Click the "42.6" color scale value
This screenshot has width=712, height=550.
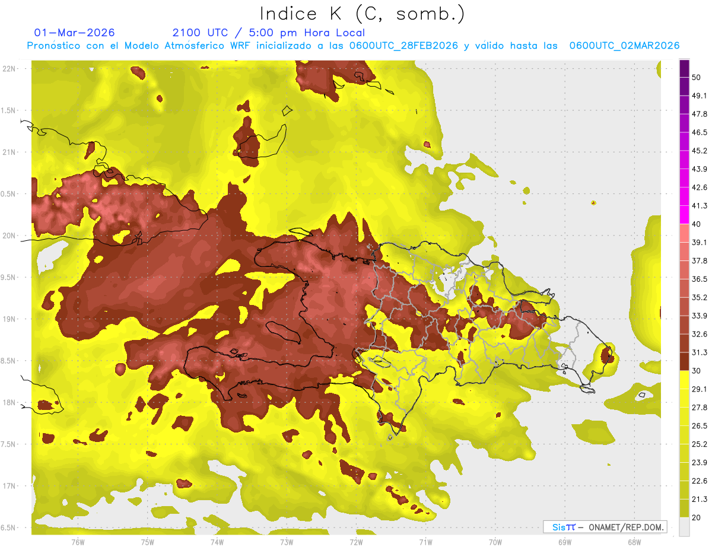pos(700,187)
